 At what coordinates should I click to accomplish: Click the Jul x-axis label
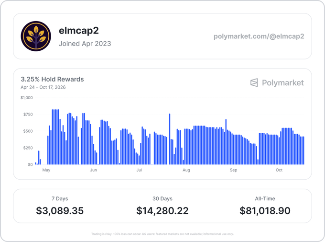(x=139, y=170)
